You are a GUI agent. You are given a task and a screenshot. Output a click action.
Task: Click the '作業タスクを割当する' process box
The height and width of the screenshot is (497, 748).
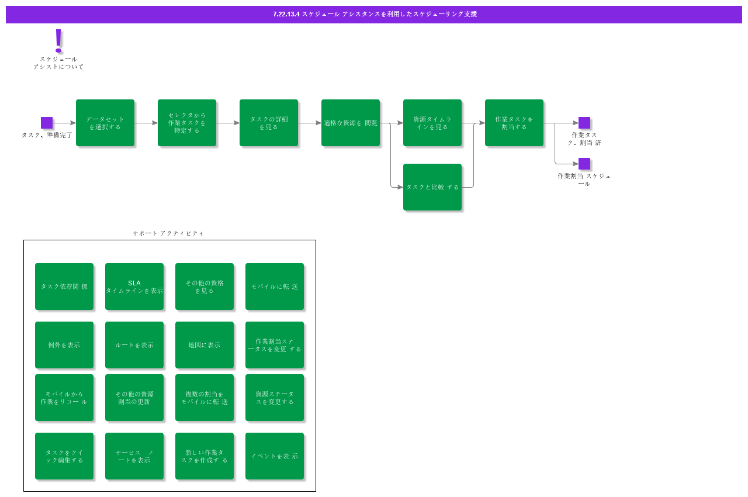pos(514,123)
